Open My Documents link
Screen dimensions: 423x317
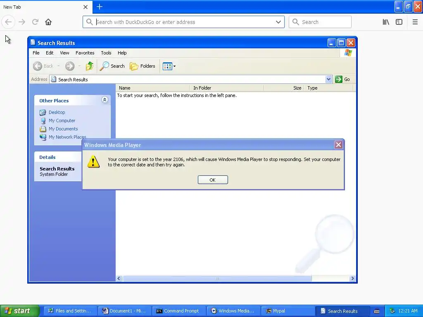[63, 129]
